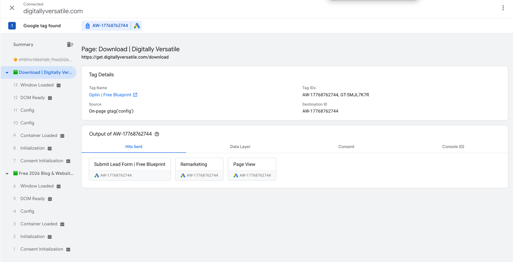Click the clear events trash icon
This screenshot has width=513, height=262.
70,44
